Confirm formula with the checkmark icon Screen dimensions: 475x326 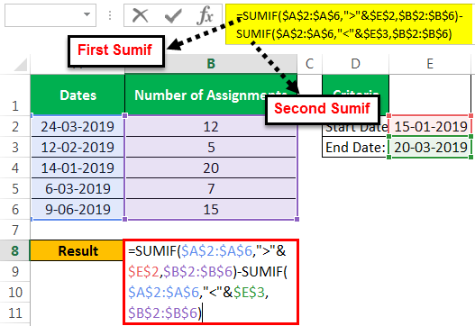(x=173, y=15)
